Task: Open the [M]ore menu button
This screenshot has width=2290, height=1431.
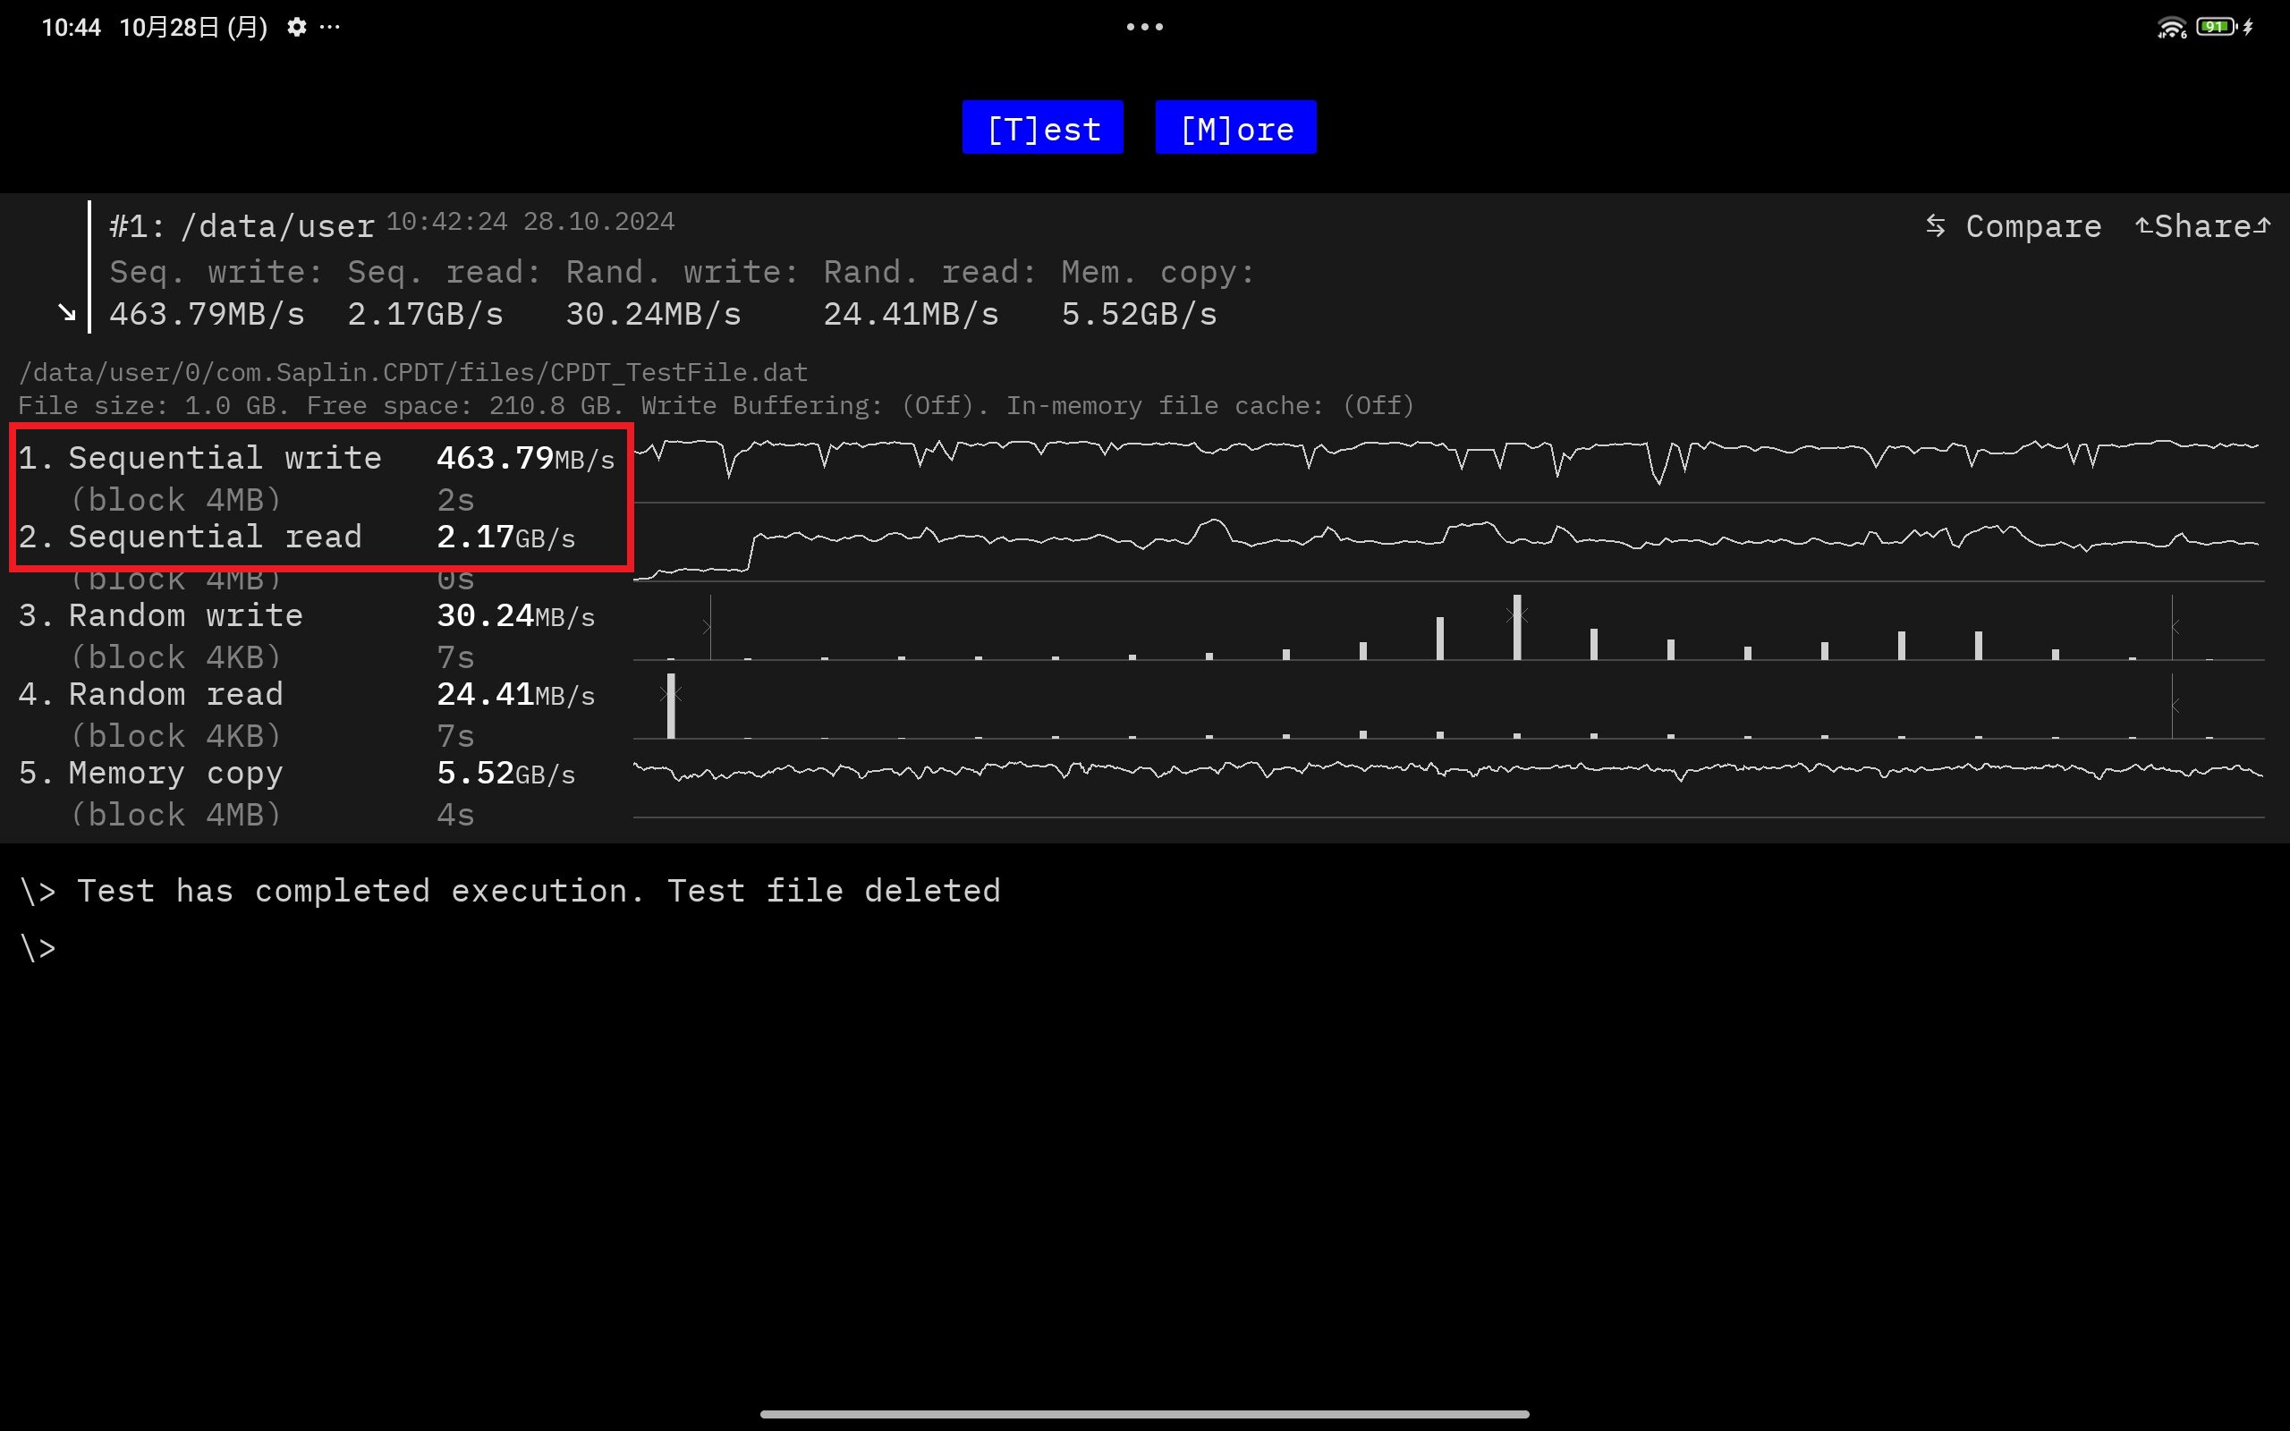Action: [1236, 128]
